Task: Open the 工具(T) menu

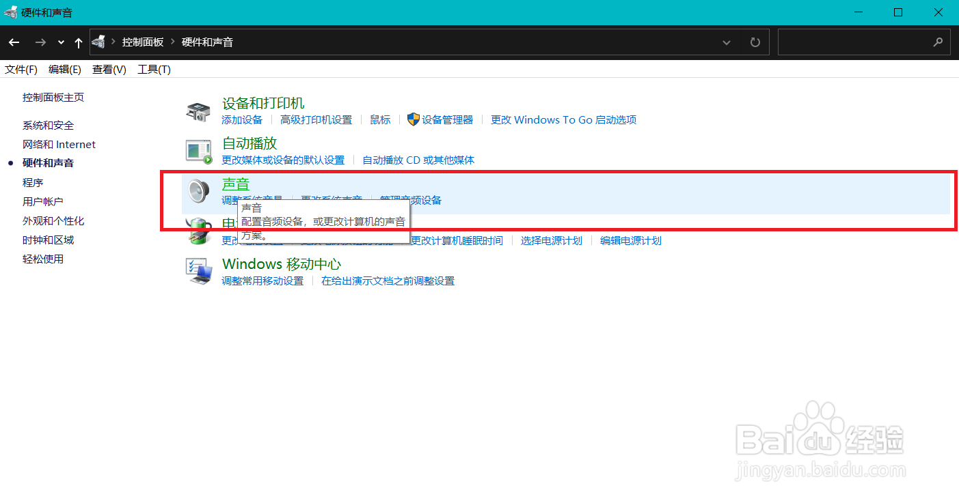Action: coord(153,69)
